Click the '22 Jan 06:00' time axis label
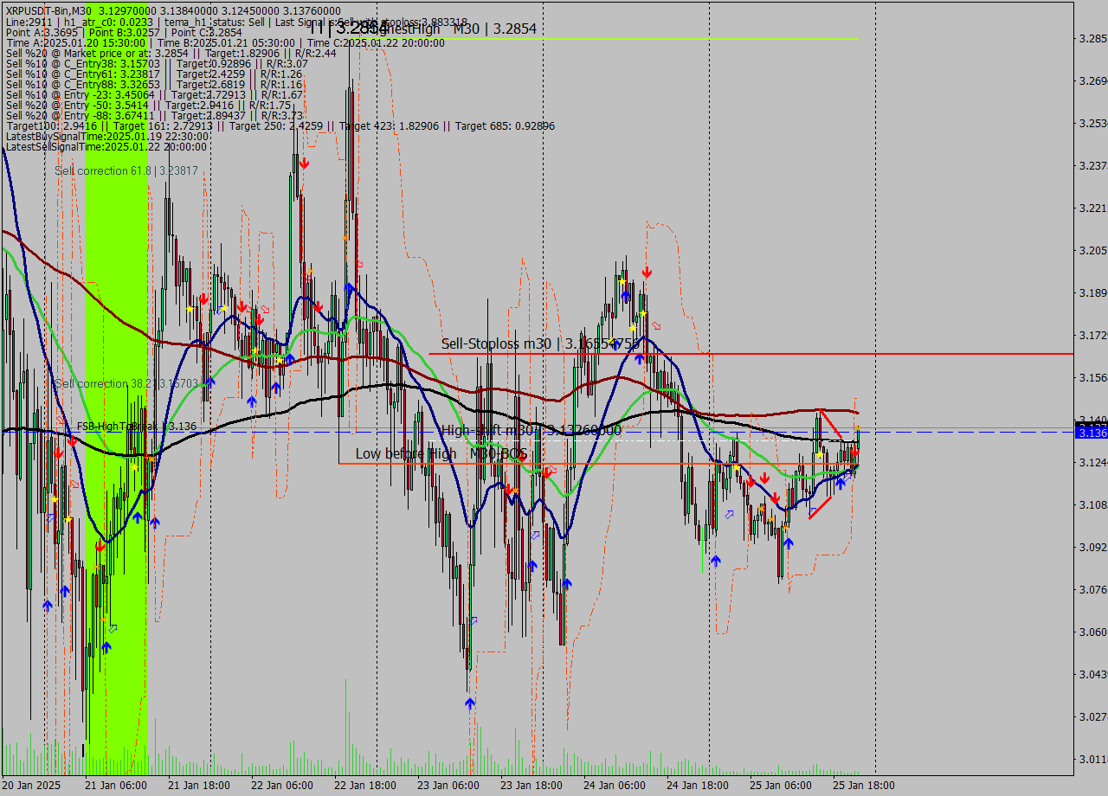 point(282,786)
